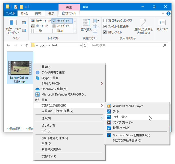Viewport: 175px width, 164px height.
Task: Click the new folder icon in quick access toolbar
Action: pyautogui.click(x=21, y=7)
